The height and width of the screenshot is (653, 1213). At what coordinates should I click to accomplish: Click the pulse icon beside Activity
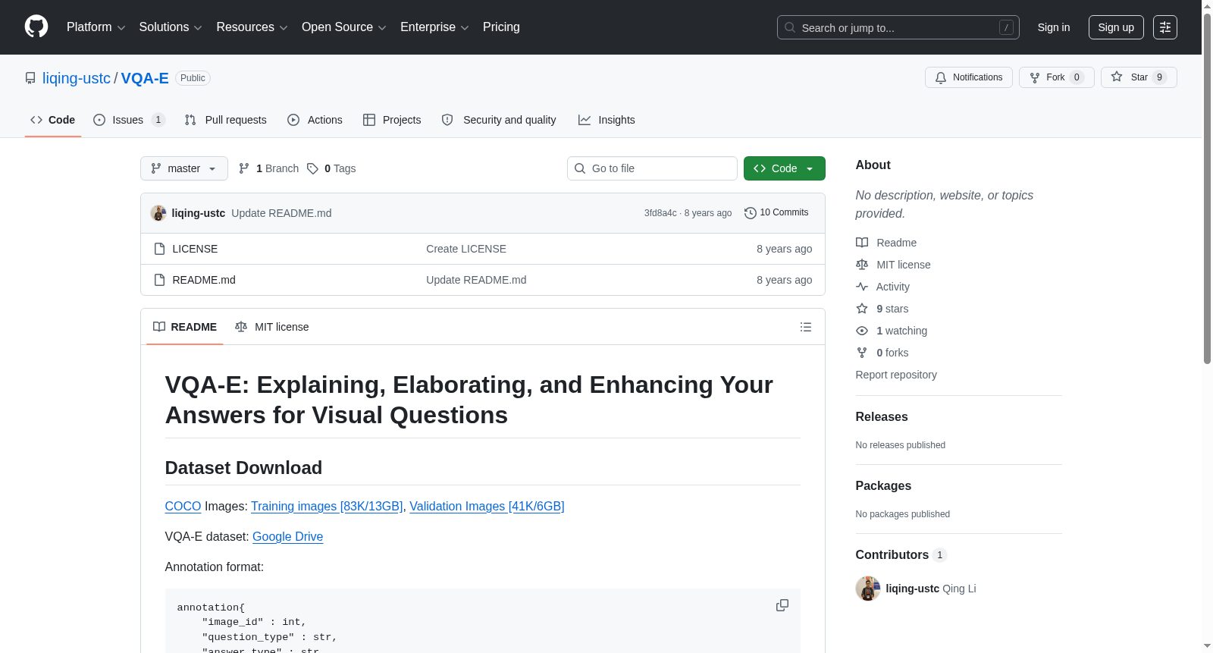click(862, 287)
